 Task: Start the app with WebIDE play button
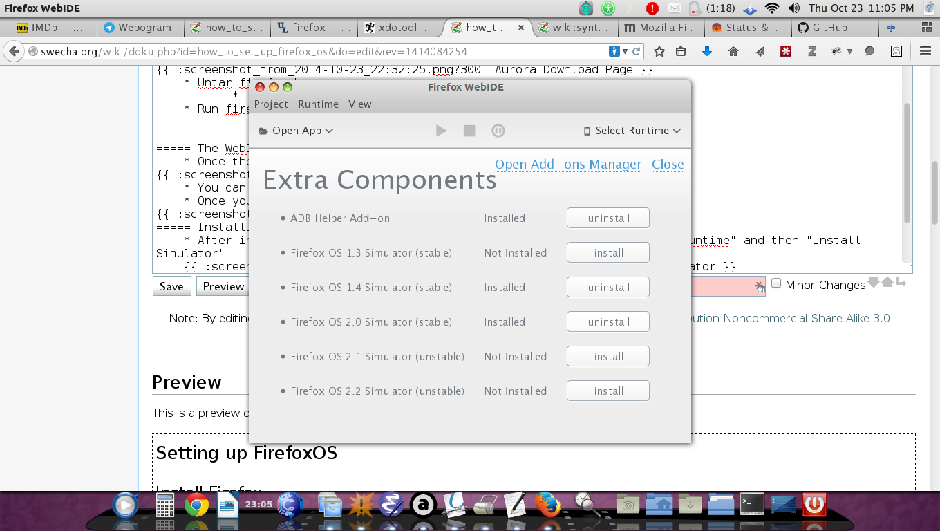tap(441, 131)
